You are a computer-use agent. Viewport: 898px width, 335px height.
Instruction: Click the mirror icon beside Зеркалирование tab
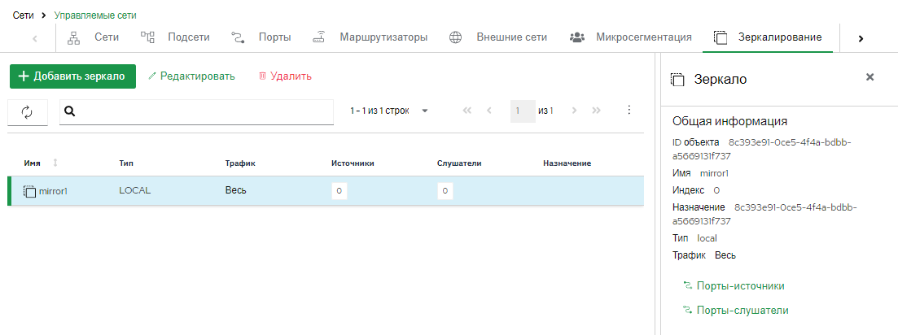coord(720,37)
